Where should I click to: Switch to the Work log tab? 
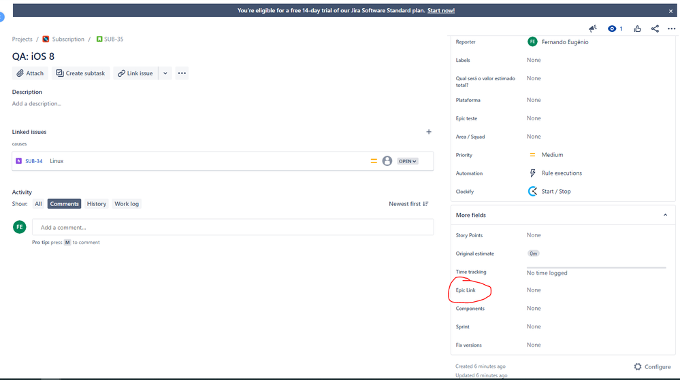coord(127,204)
